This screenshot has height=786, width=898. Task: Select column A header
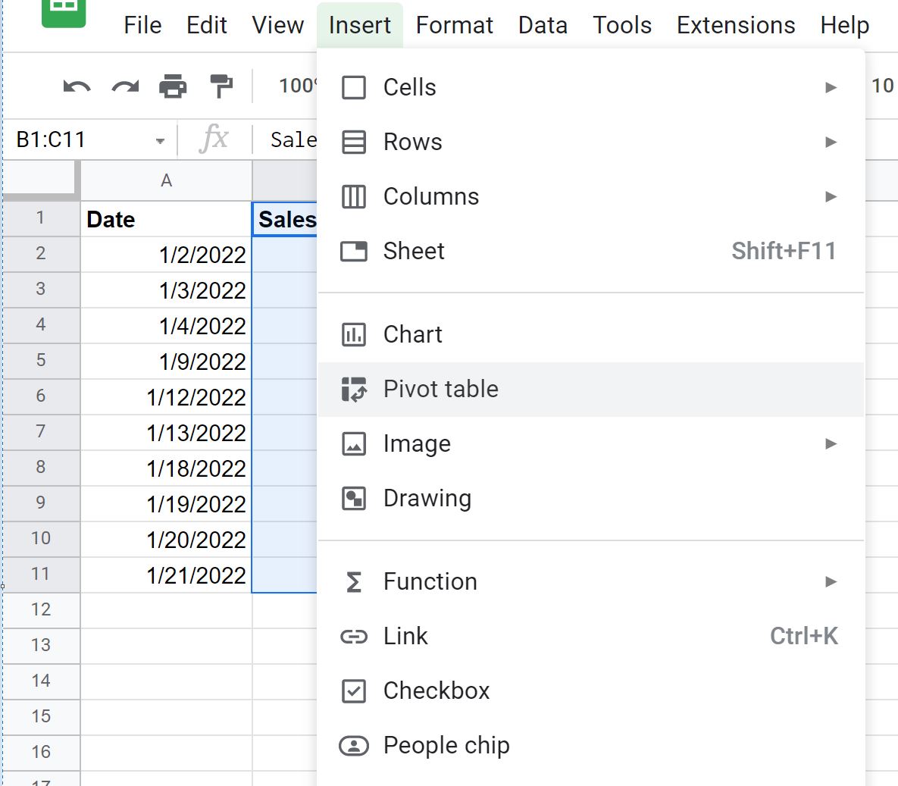click(x=166, y=180)
